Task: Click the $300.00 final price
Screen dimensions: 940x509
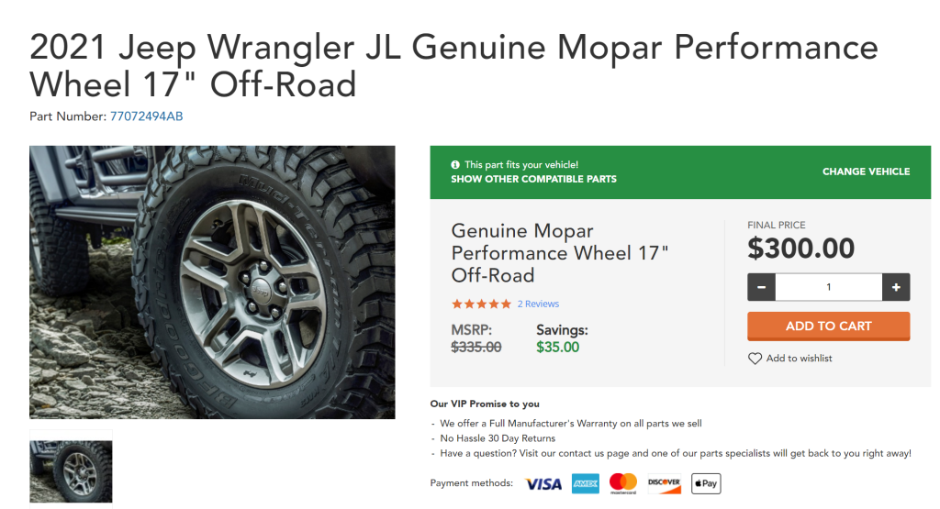Action: pyautogui.click(x=800, y=248)
